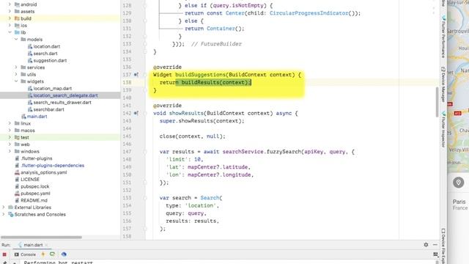Click 'buildSuggestions' method name on line 137

[x=200, y=75]
